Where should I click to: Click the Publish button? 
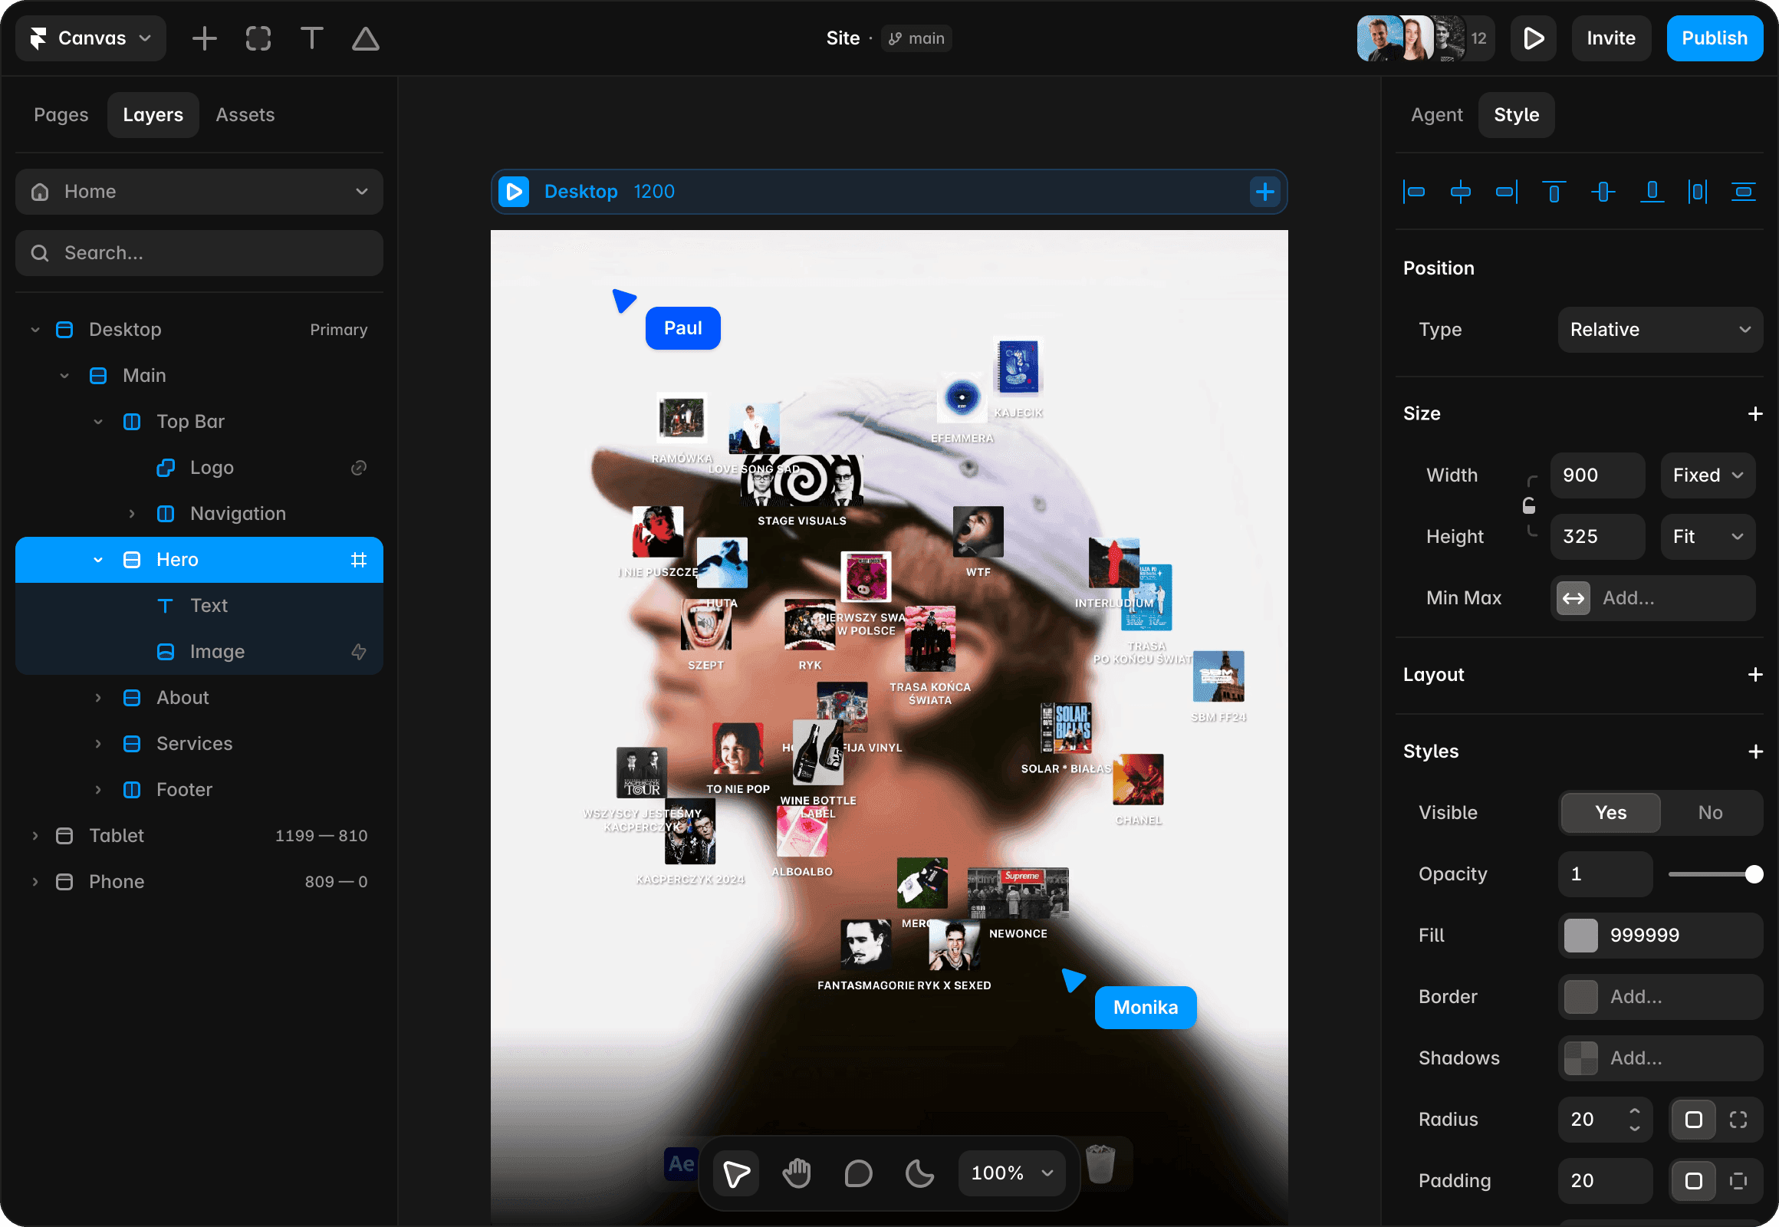(x=1715, y=38)
